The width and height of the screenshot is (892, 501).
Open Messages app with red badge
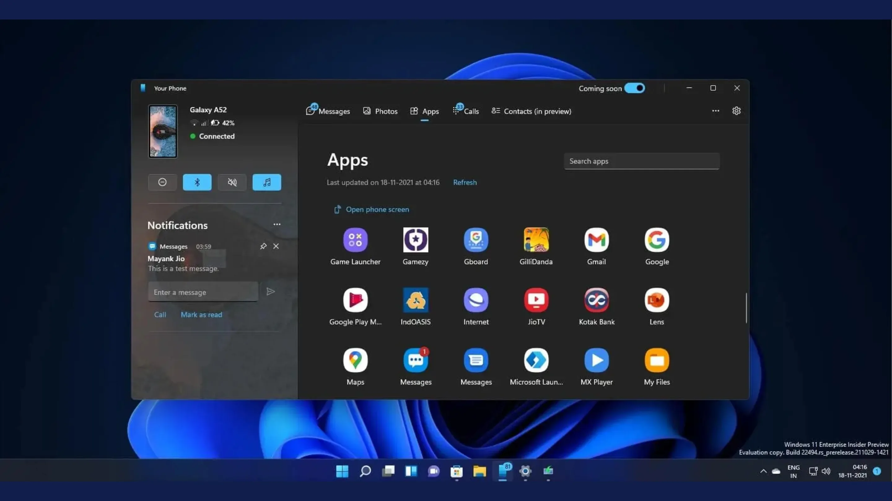pyautogui.click(x=416, y=366)
